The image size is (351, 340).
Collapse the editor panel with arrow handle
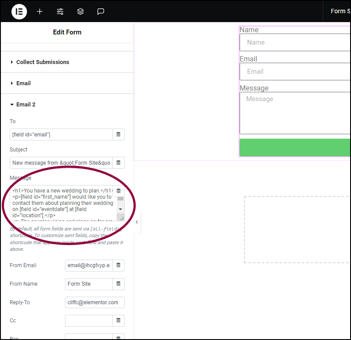point(137,222)
